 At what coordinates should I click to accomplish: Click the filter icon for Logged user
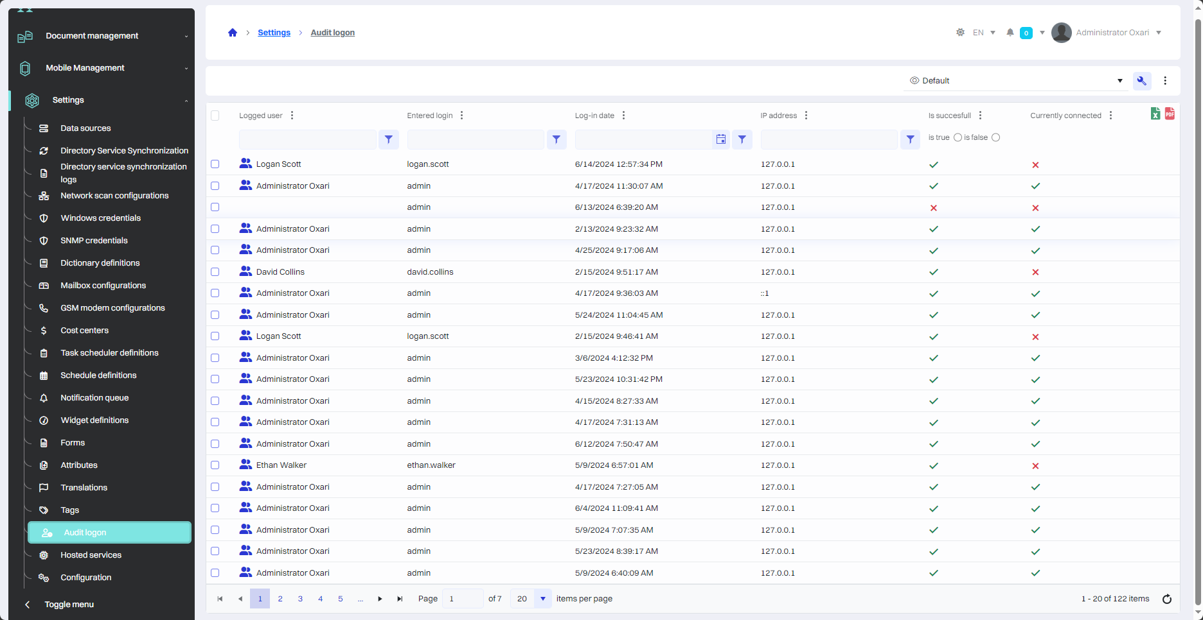[x=389, y=139]
